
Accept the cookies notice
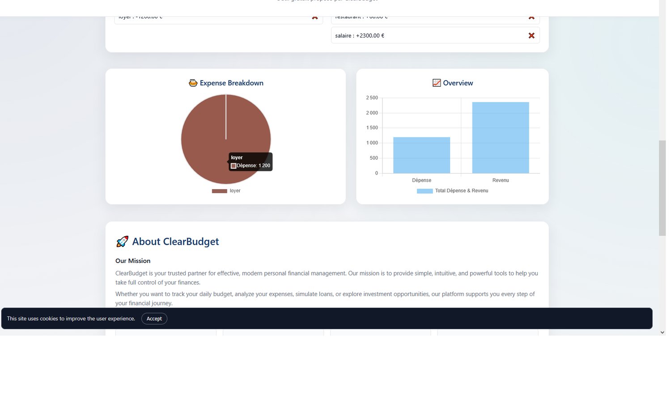(x=154, y=318)
